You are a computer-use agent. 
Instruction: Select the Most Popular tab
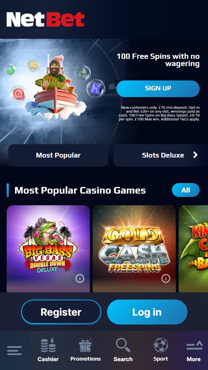[58, 155]
